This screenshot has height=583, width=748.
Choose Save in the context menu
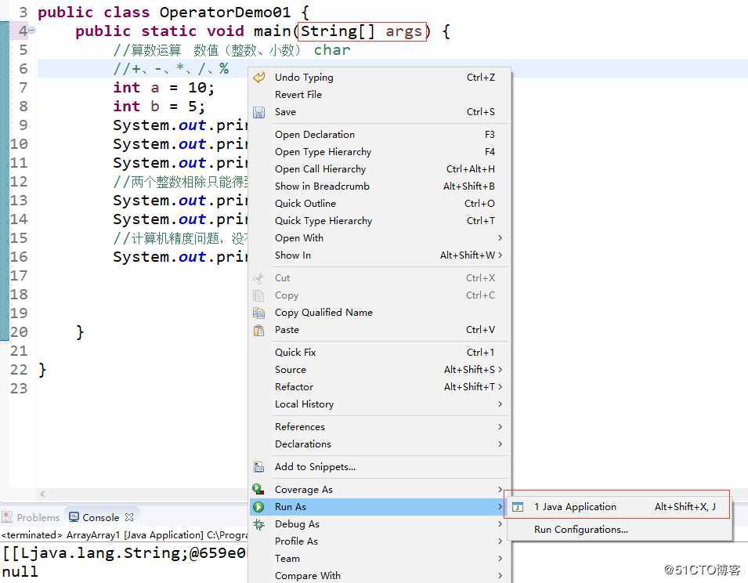pyautogui.click(x=380, y=112)
